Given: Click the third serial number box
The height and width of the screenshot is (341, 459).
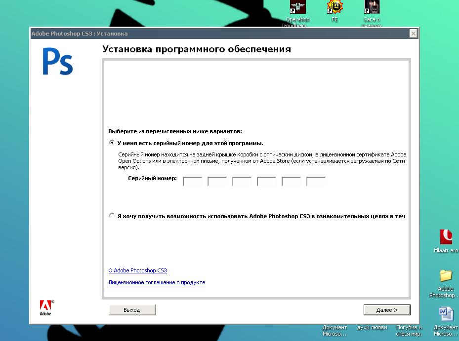Looking at the screenshot, I should pos(242,181).
